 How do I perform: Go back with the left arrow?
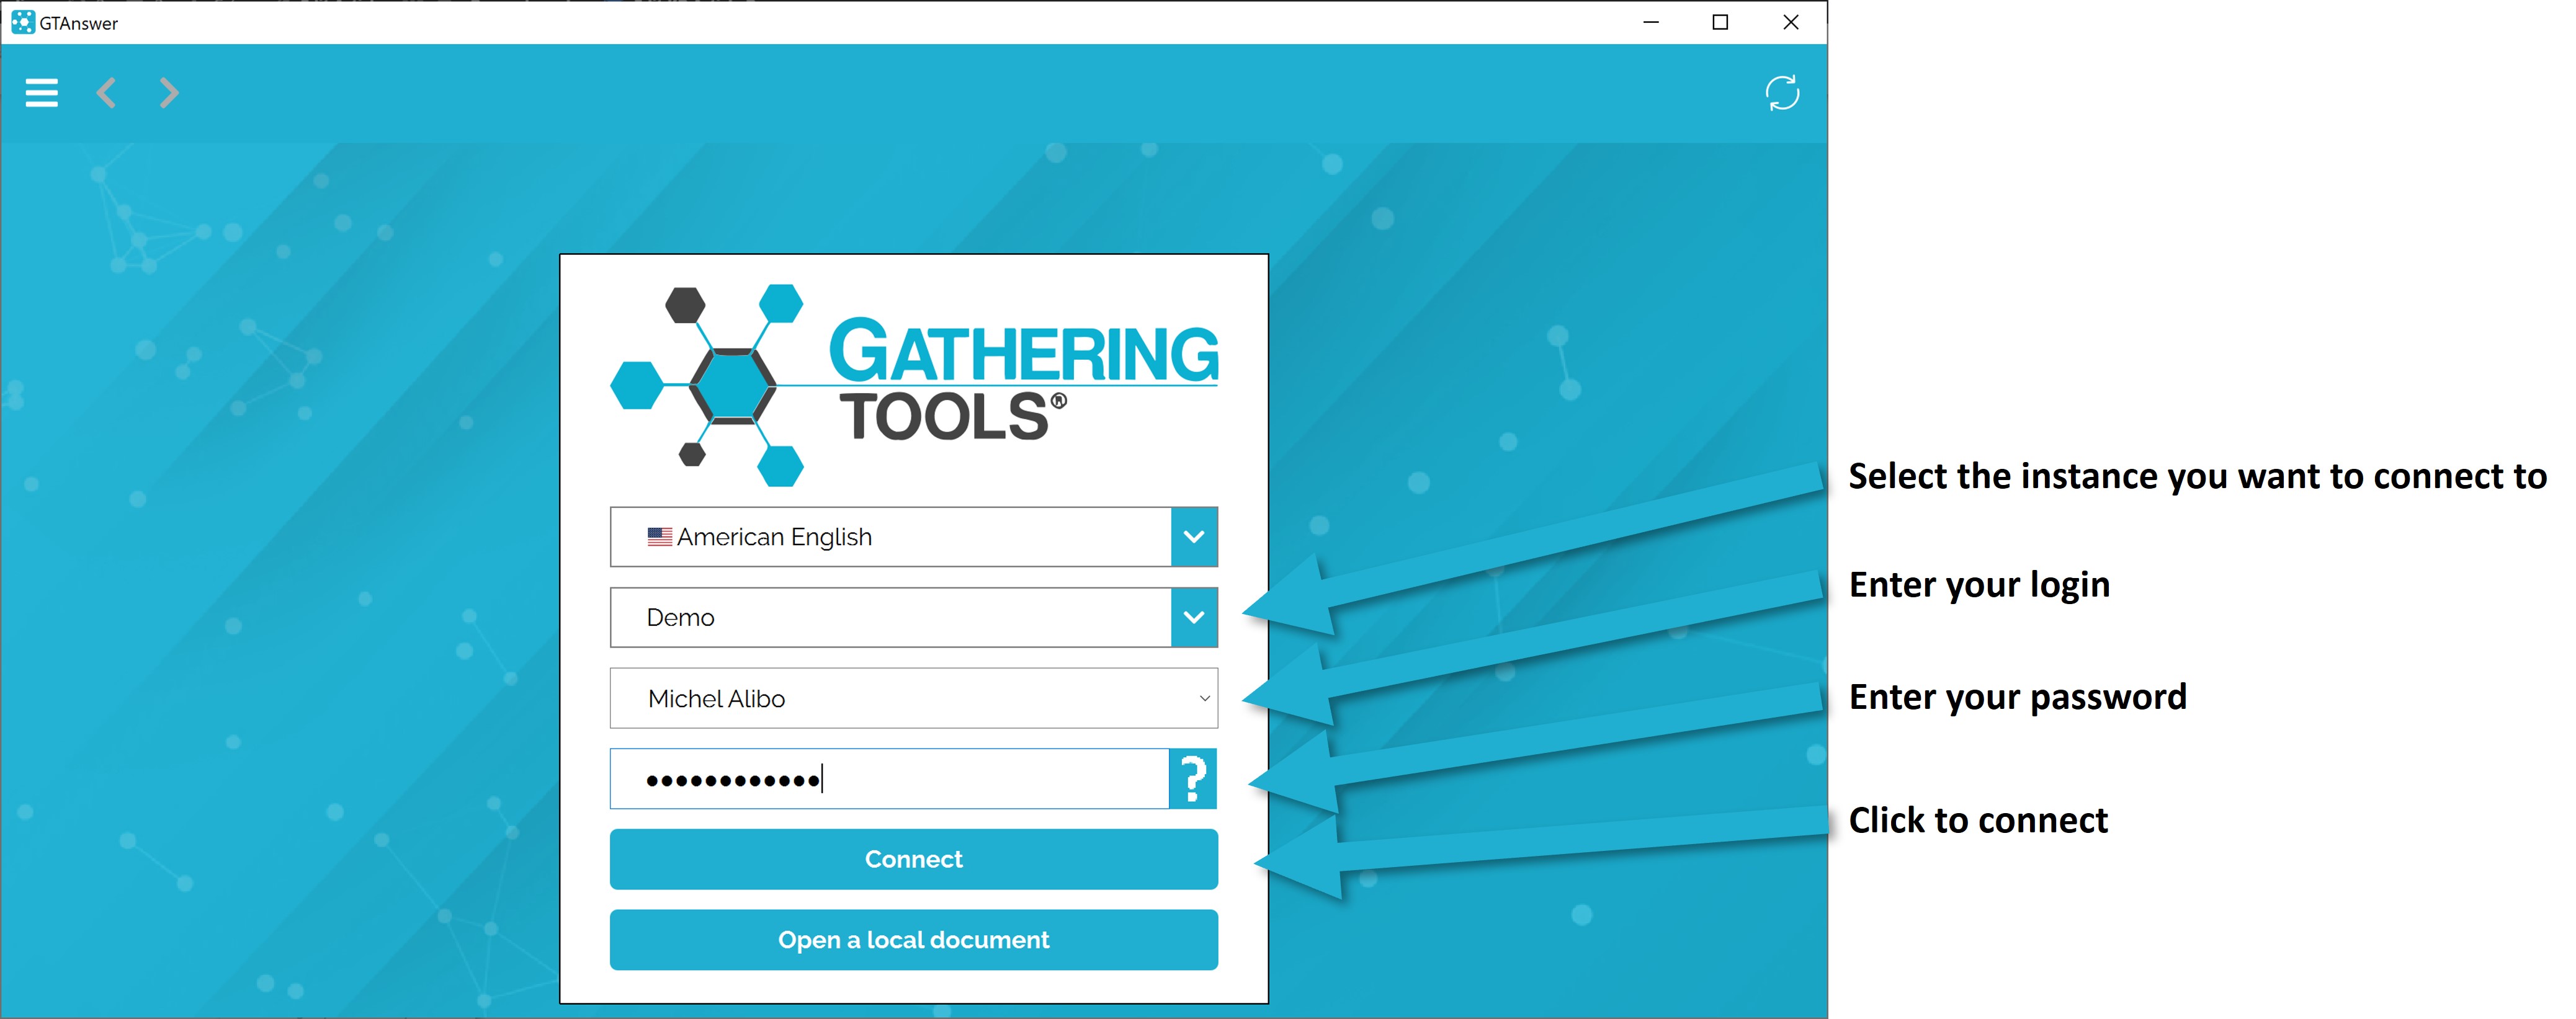tap(106, 93)
